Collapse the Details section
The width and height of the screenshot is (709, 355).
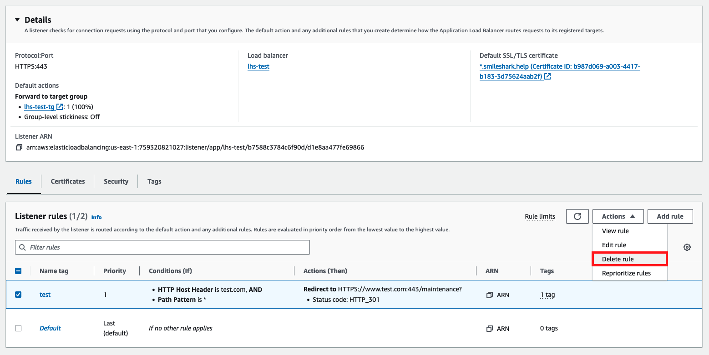coord(17,20)
